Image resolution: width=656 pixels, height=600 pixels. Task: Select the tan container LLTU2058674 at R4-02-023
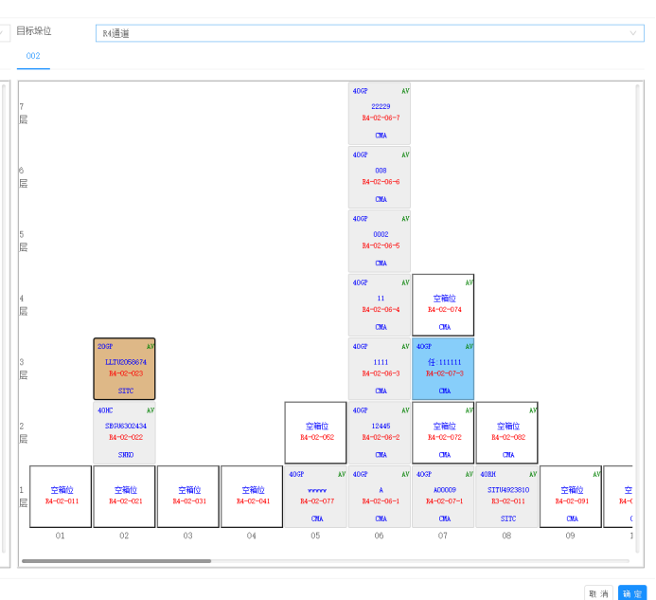point(125,369)
